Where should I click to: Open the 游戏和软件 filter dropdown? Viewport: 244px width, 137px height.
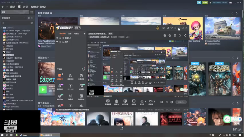pyautogui.click(x=14, y=18)
